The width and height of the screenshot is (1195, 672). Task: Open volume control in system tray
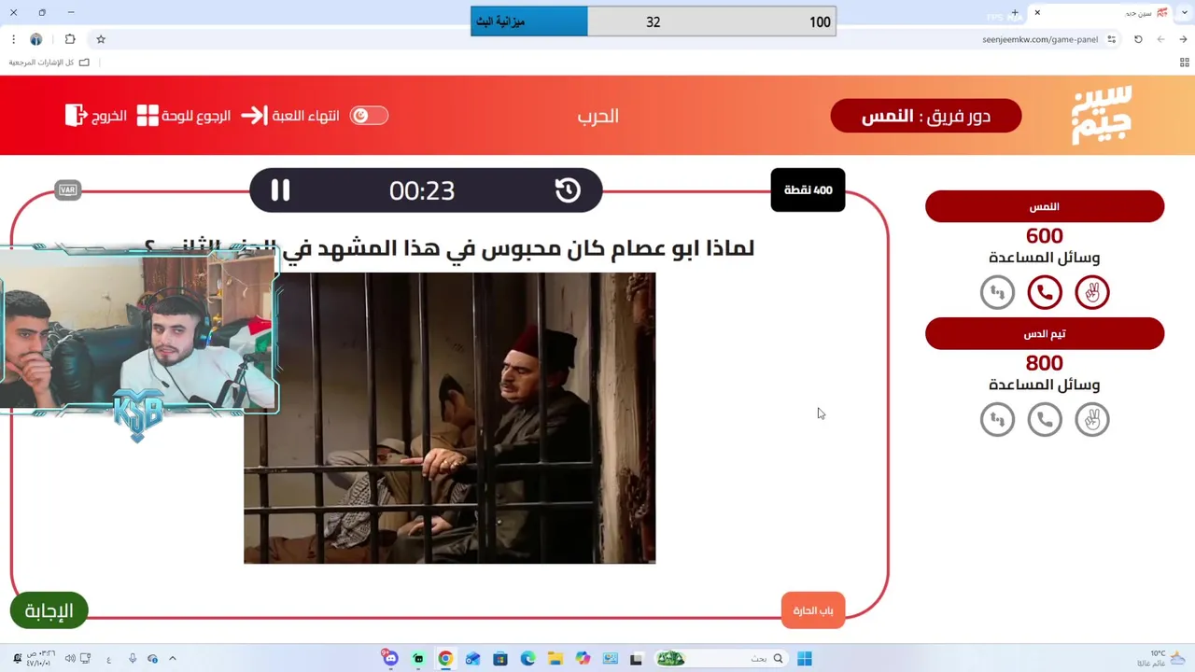click(70, 658)
